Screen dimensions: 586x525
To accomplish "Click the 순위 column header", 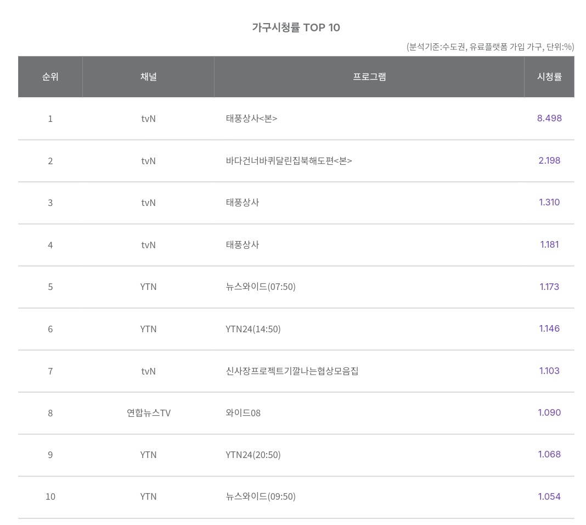I will 50,77.
